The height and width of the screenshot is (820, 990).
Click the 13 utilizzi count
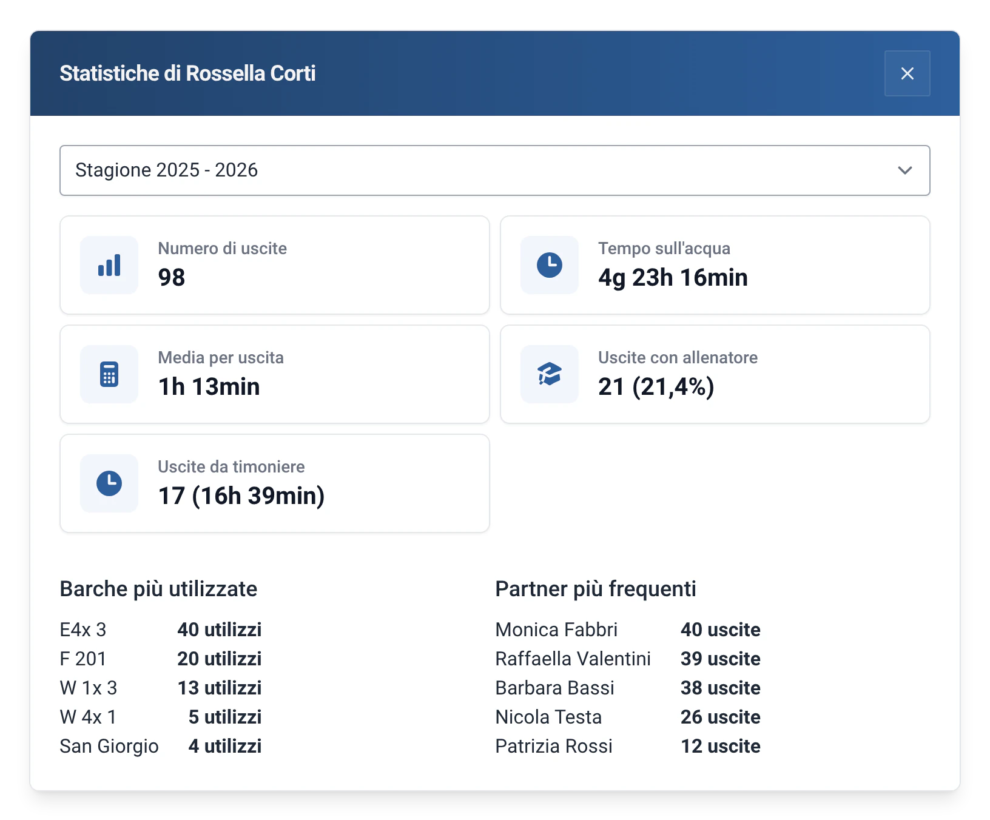[x=220, y=688]
